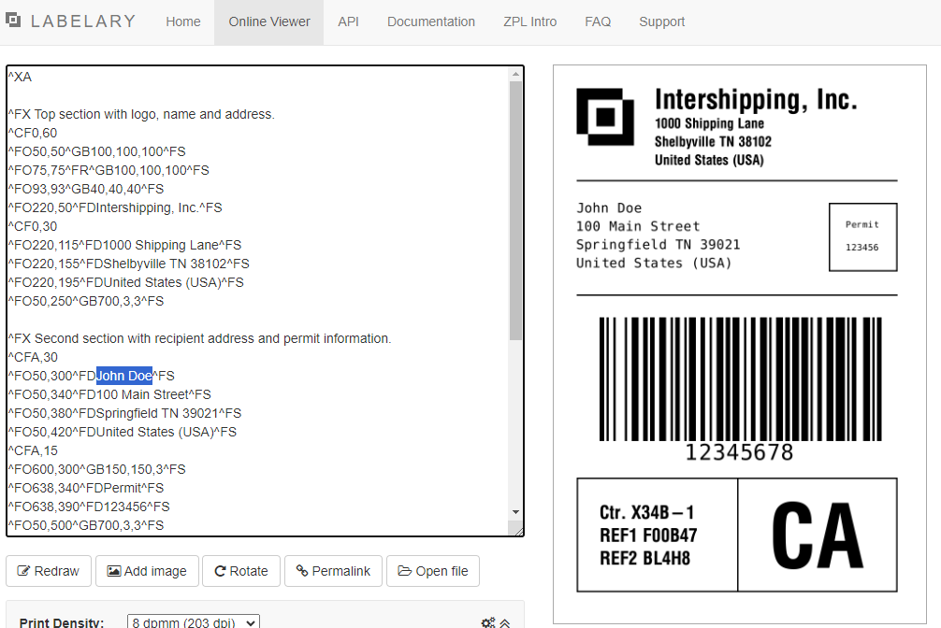
Task: Collapse the print settings panel chevron
Action: 505,623
